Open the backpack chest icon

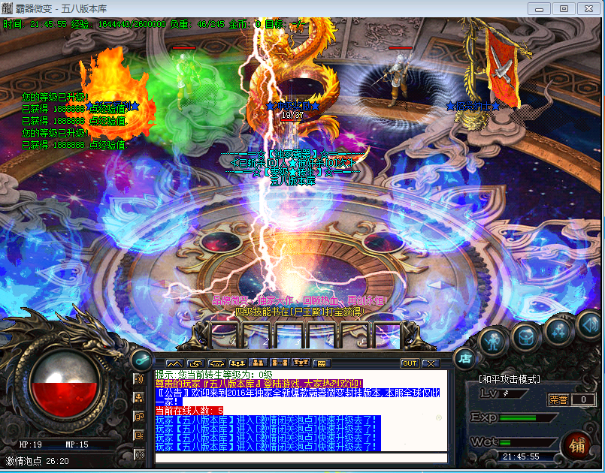pos(526,338)
